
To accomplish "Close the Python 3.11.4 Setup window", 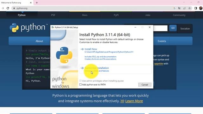I will (150, 27).
